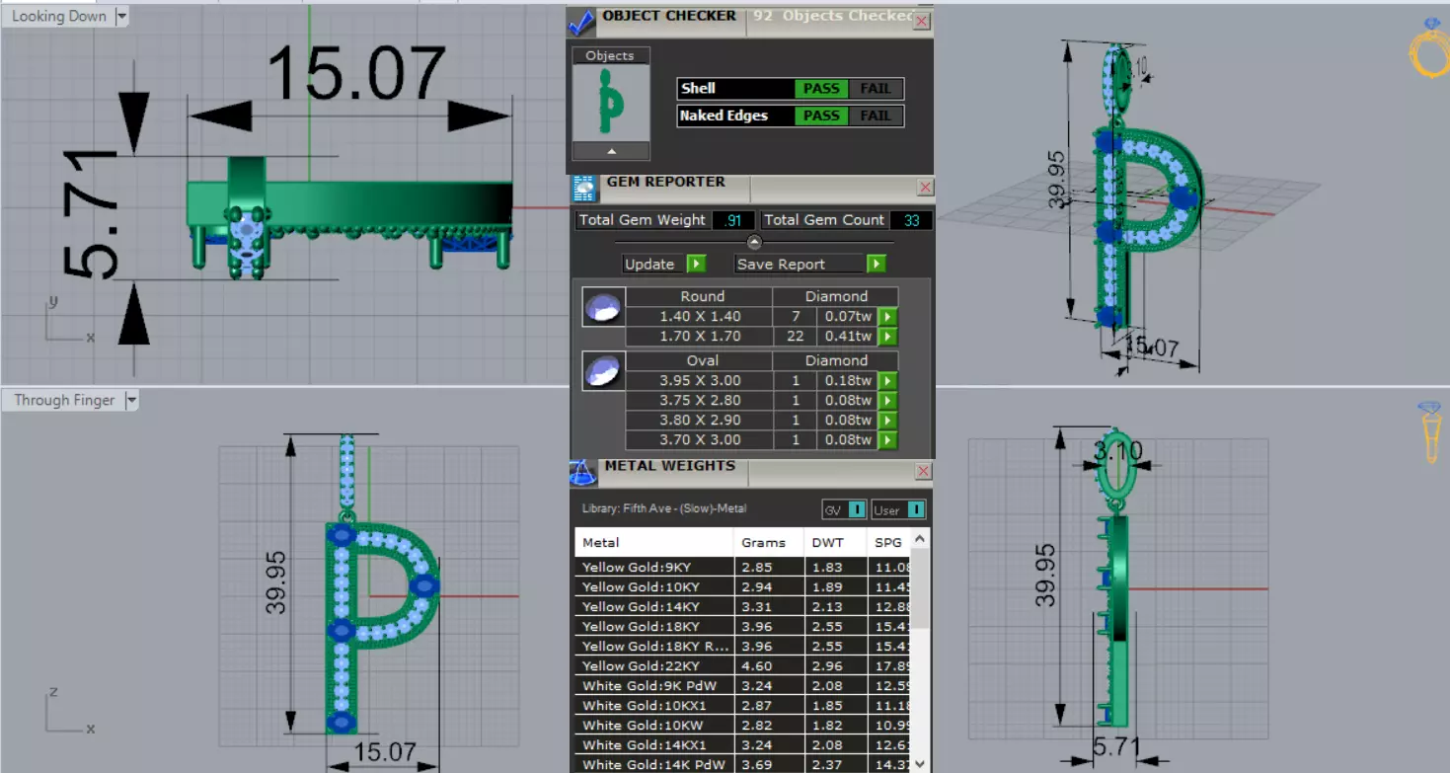Select the White Gold:10KX1 row
This screenshot has width=1450, height=773.
744,706
